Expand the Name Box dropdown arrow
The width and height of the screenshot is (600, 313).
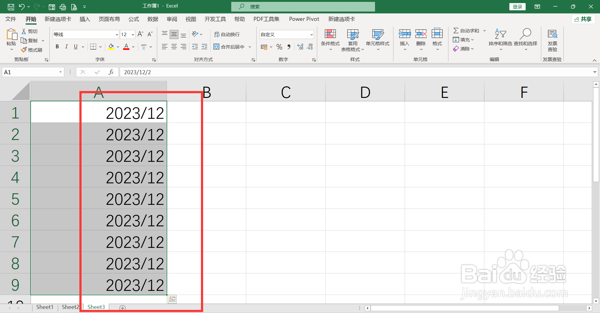[x=60, y=72]
